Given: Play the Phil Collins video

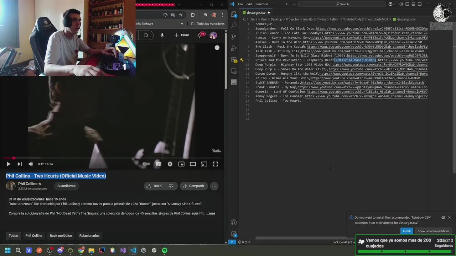Looking at the screenshot, I should (x=8, y=164).
